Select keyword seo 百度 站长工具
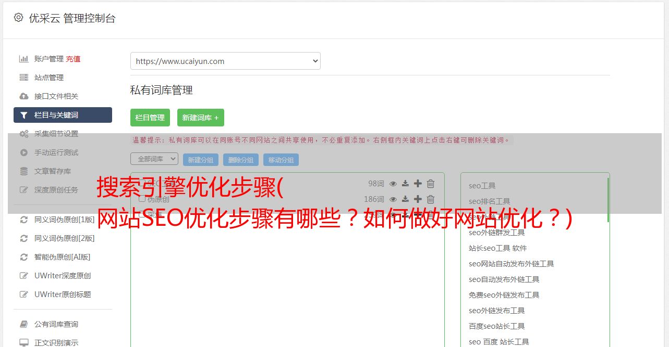This screenshot has width=669, height=347. coord(499,342)
